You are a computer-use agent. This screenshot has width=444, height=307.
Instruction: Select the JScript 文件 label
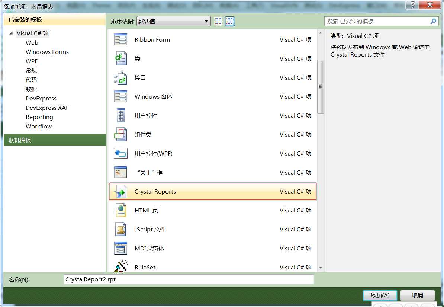pos(150,229)
